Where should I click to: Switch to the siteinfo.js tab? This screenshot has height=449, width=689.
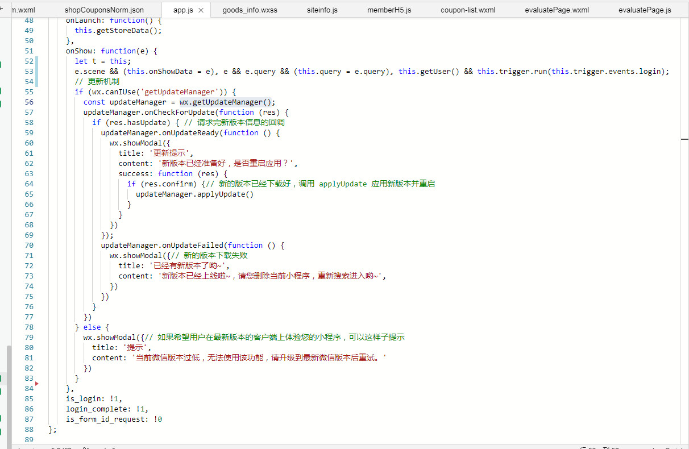pyautogui.click(x=322, y=10)
